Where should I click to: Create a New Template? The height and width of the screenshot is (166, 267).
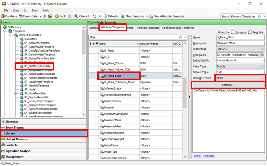pos(133,16)
